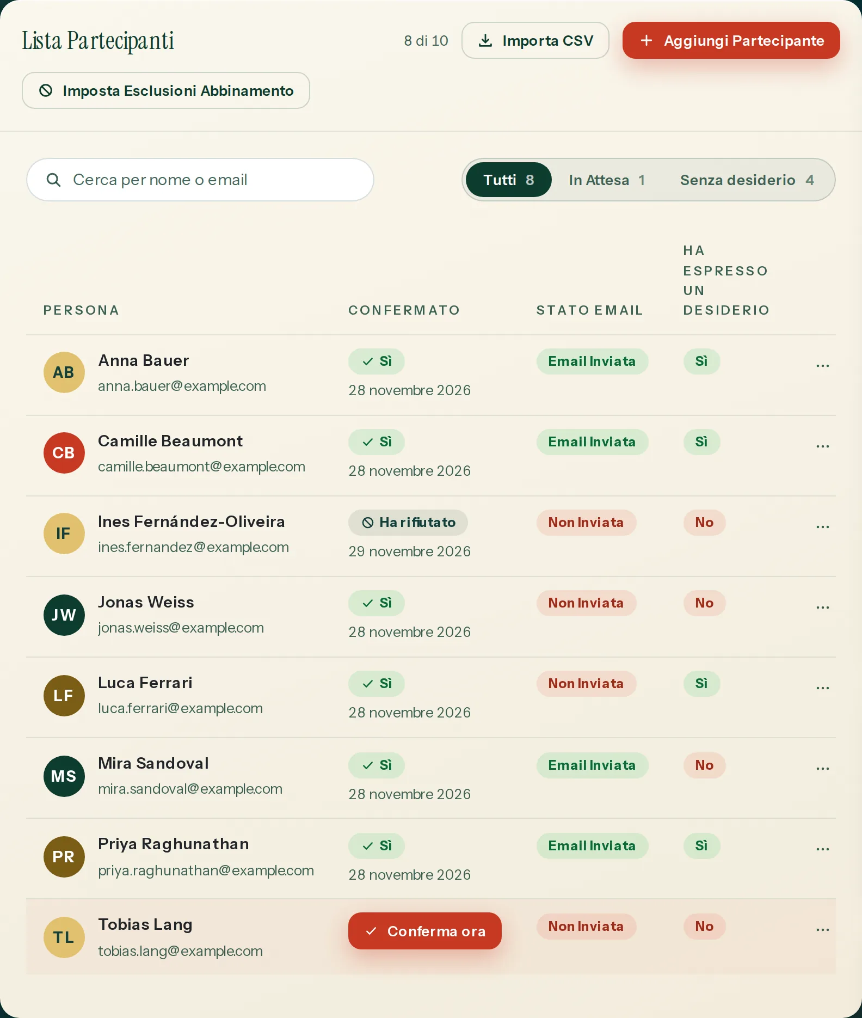Click the Ha rifiutato badge for Ines
This screenshot has width=862, height=1018.
[408, 523]
